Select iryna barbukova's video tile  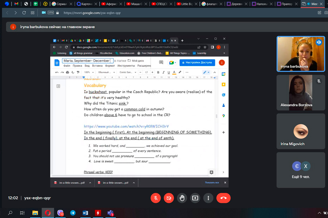pyautogui.click(x=301, y=54)
